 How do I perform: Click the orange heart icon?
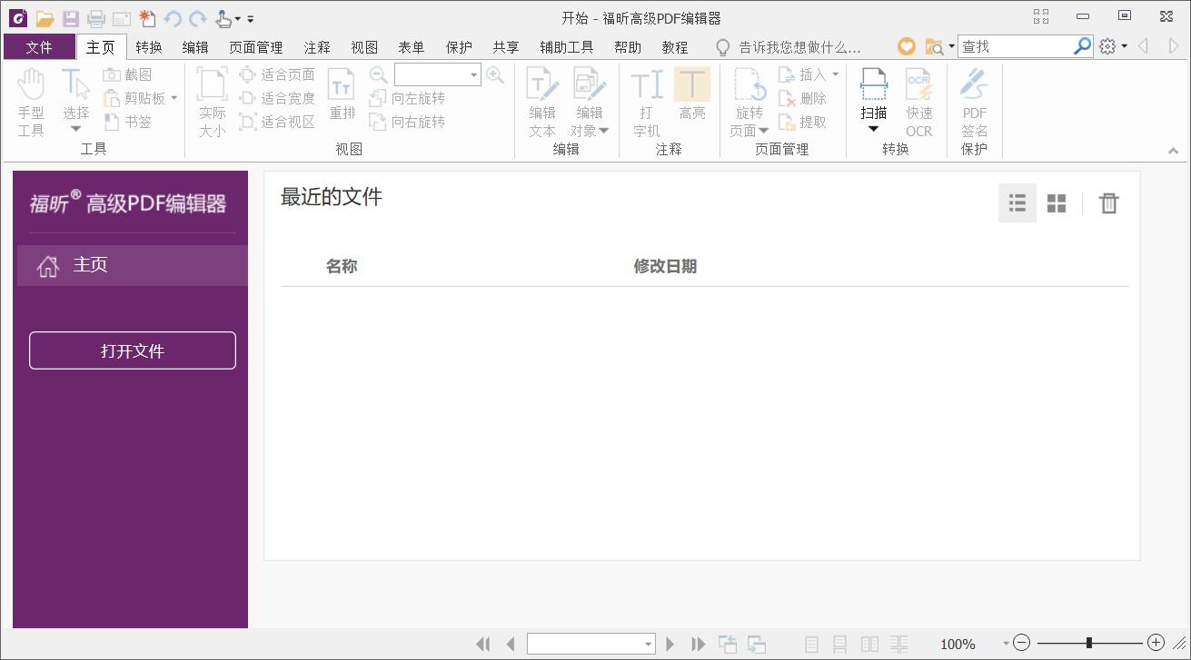pos(906,46)
